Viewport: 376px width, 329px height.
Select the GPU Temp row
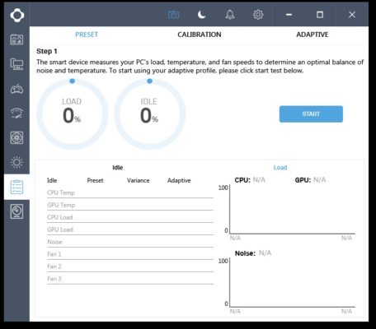click(130, 205)
